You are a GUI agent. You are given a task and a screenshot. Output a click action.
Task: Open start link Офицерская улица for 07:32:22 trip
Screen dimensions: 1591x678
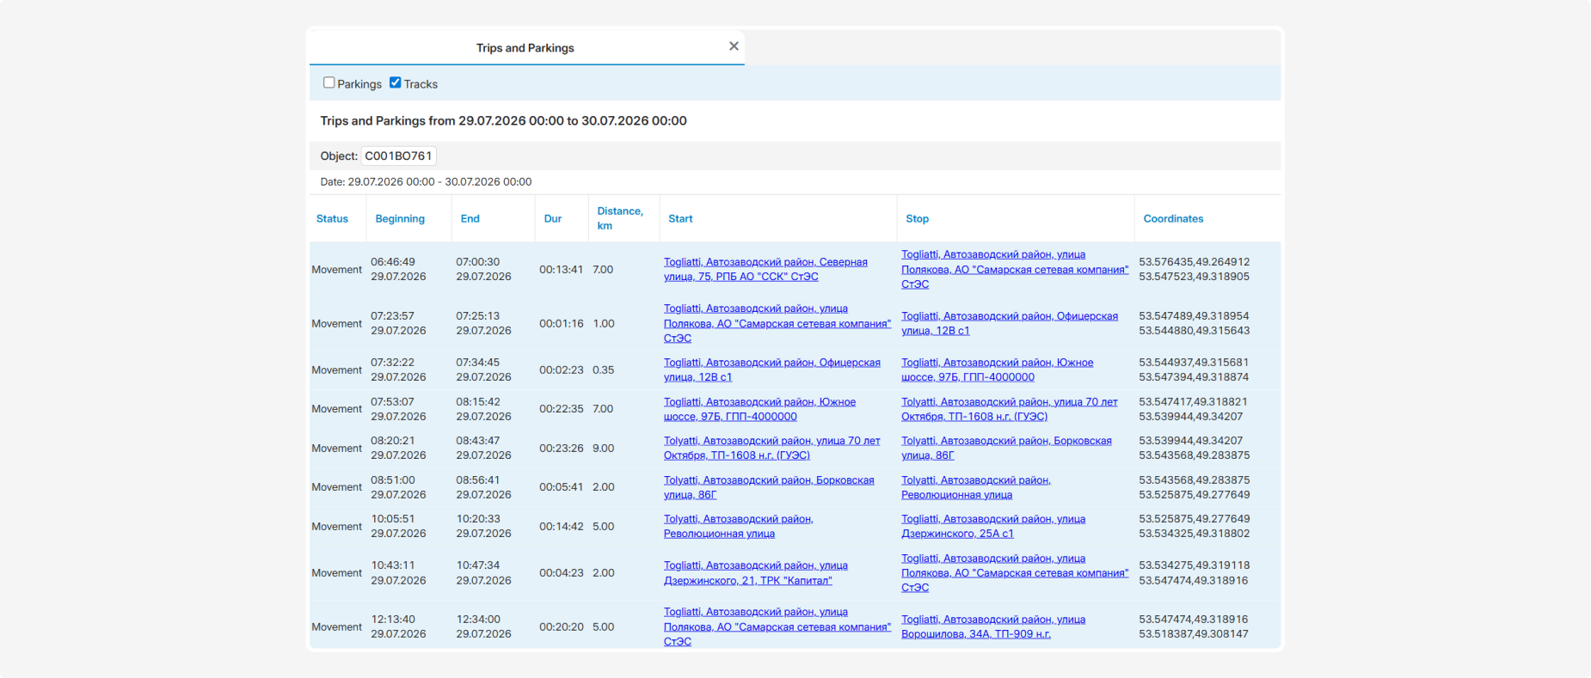pos(771,370)
